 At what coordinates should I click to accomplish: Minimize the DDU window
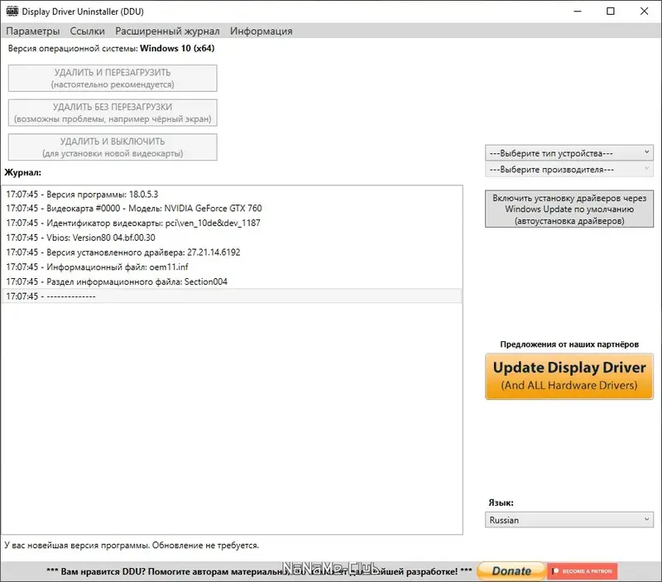(578, 12)
